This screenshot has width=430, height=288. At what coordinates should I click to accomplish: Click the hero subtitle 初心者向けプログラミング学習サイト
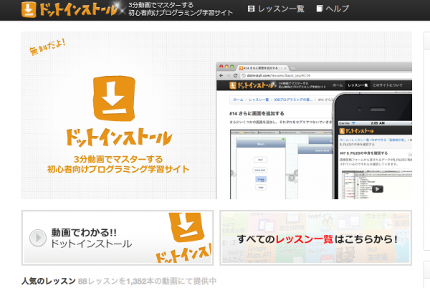tap(118, 169)
